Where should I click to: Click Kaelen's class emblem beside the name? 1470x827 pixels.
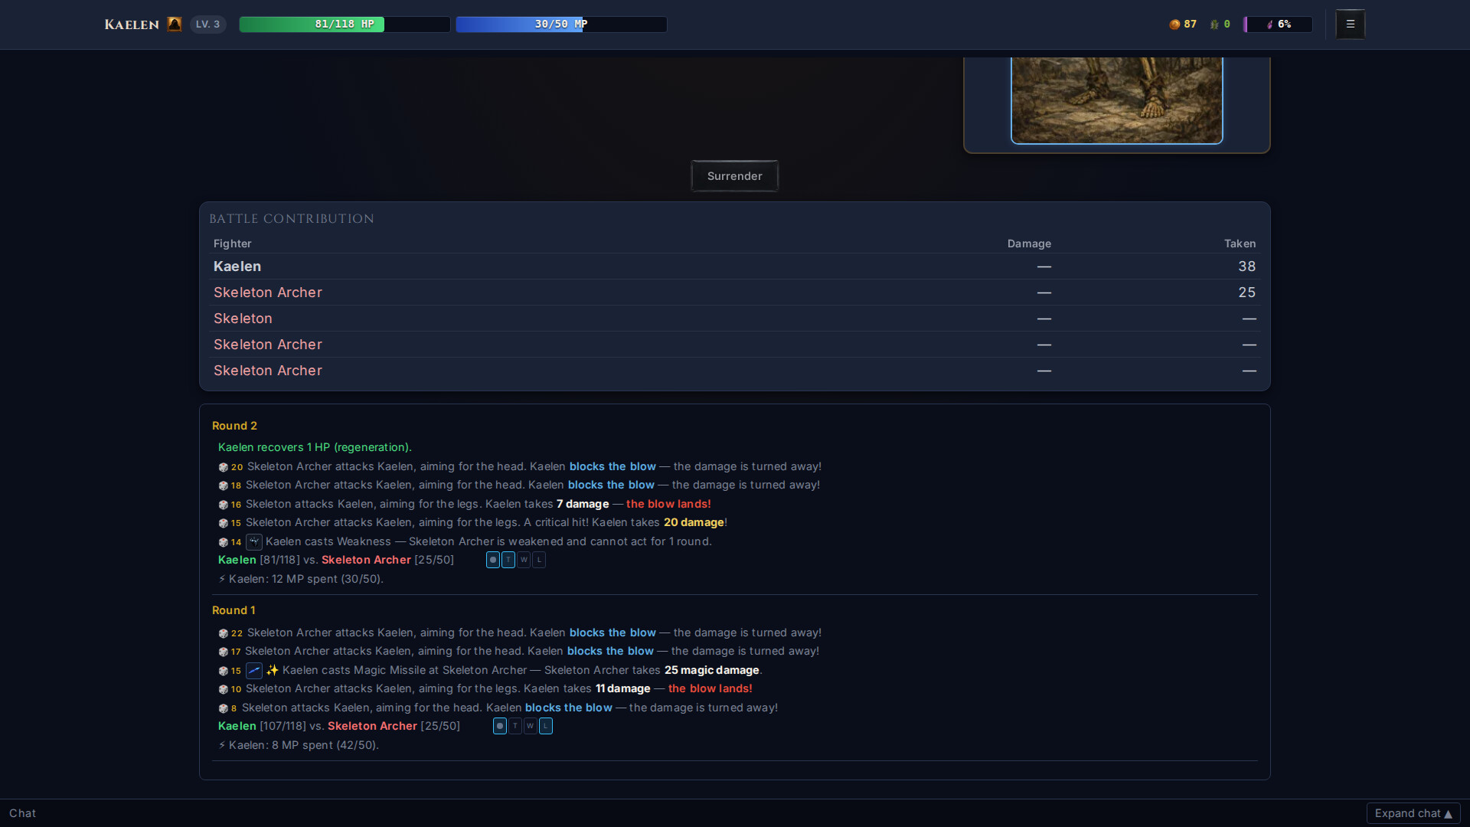[x=175, y=24]
